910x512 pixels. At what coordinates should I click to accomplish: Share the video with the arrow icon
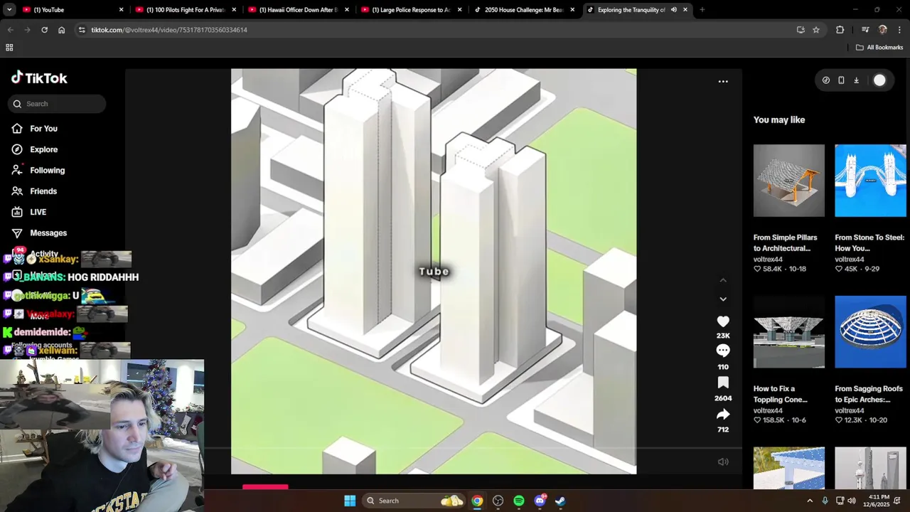(723, 414)
